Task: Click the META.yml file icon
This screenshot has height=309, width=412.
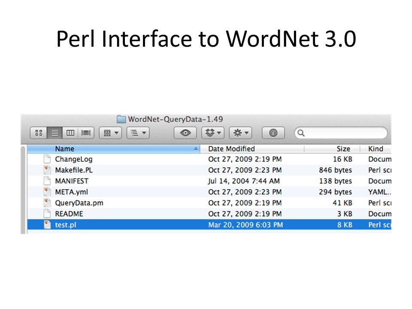Action: tap(47, 192)
